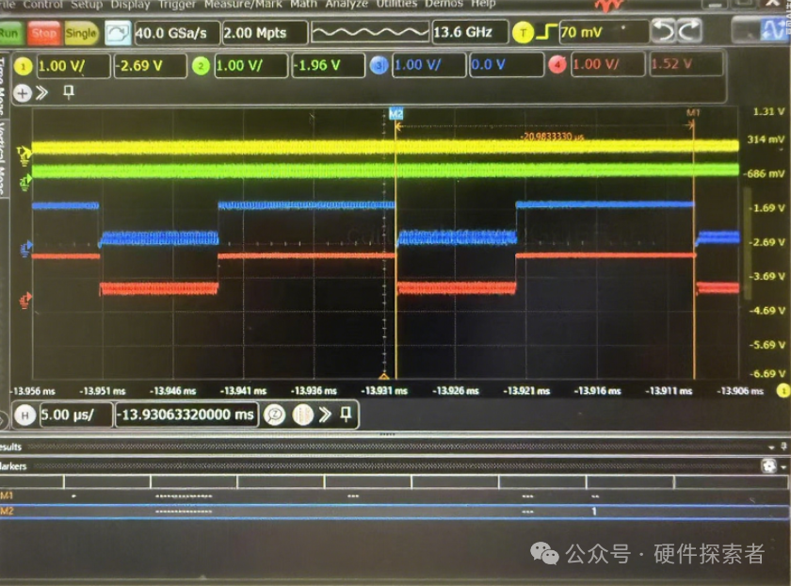Edit channel 4 offset 1.52 V

pyautogui.click(x=686, y=64)
